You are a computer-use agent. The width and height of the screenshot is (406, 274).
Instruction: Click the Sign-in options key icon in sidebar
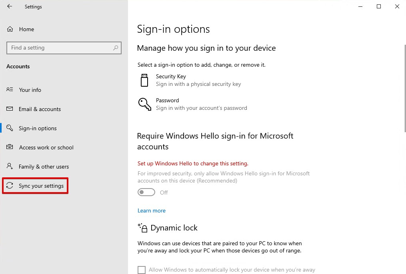click(10, 128)
